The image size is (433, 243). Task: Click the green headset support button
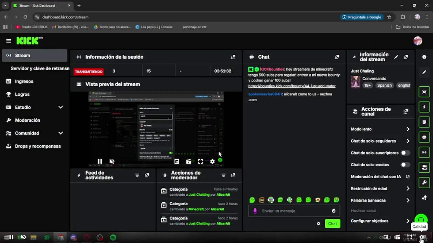pos(421,219)
